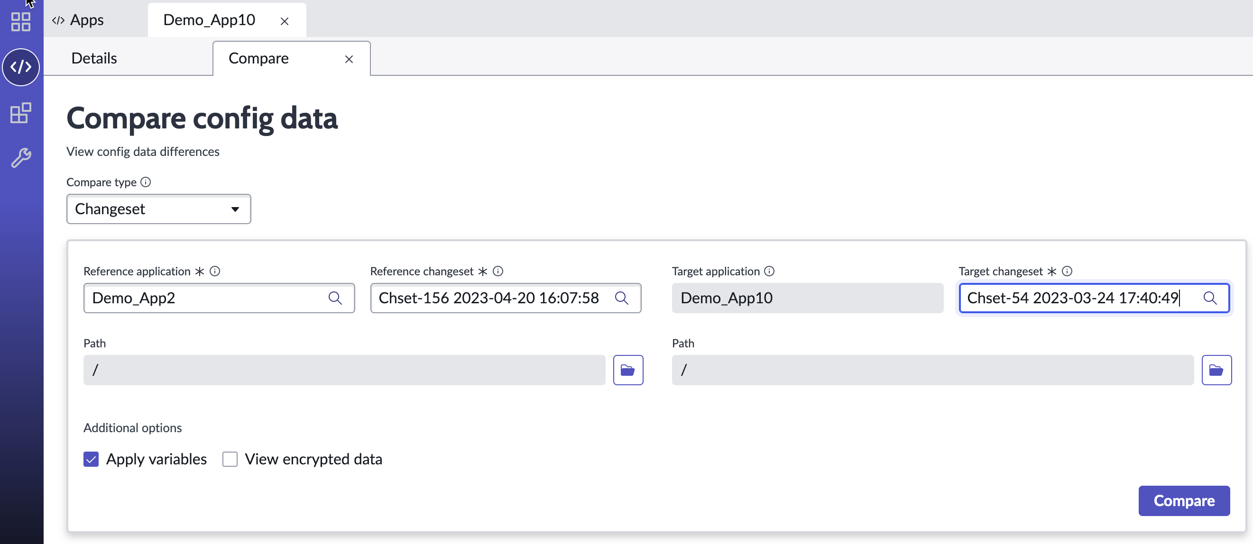This screenshot has height=544, width=1253.
Task: Uncheck the Apply variables checkbox
Action: 91,459
